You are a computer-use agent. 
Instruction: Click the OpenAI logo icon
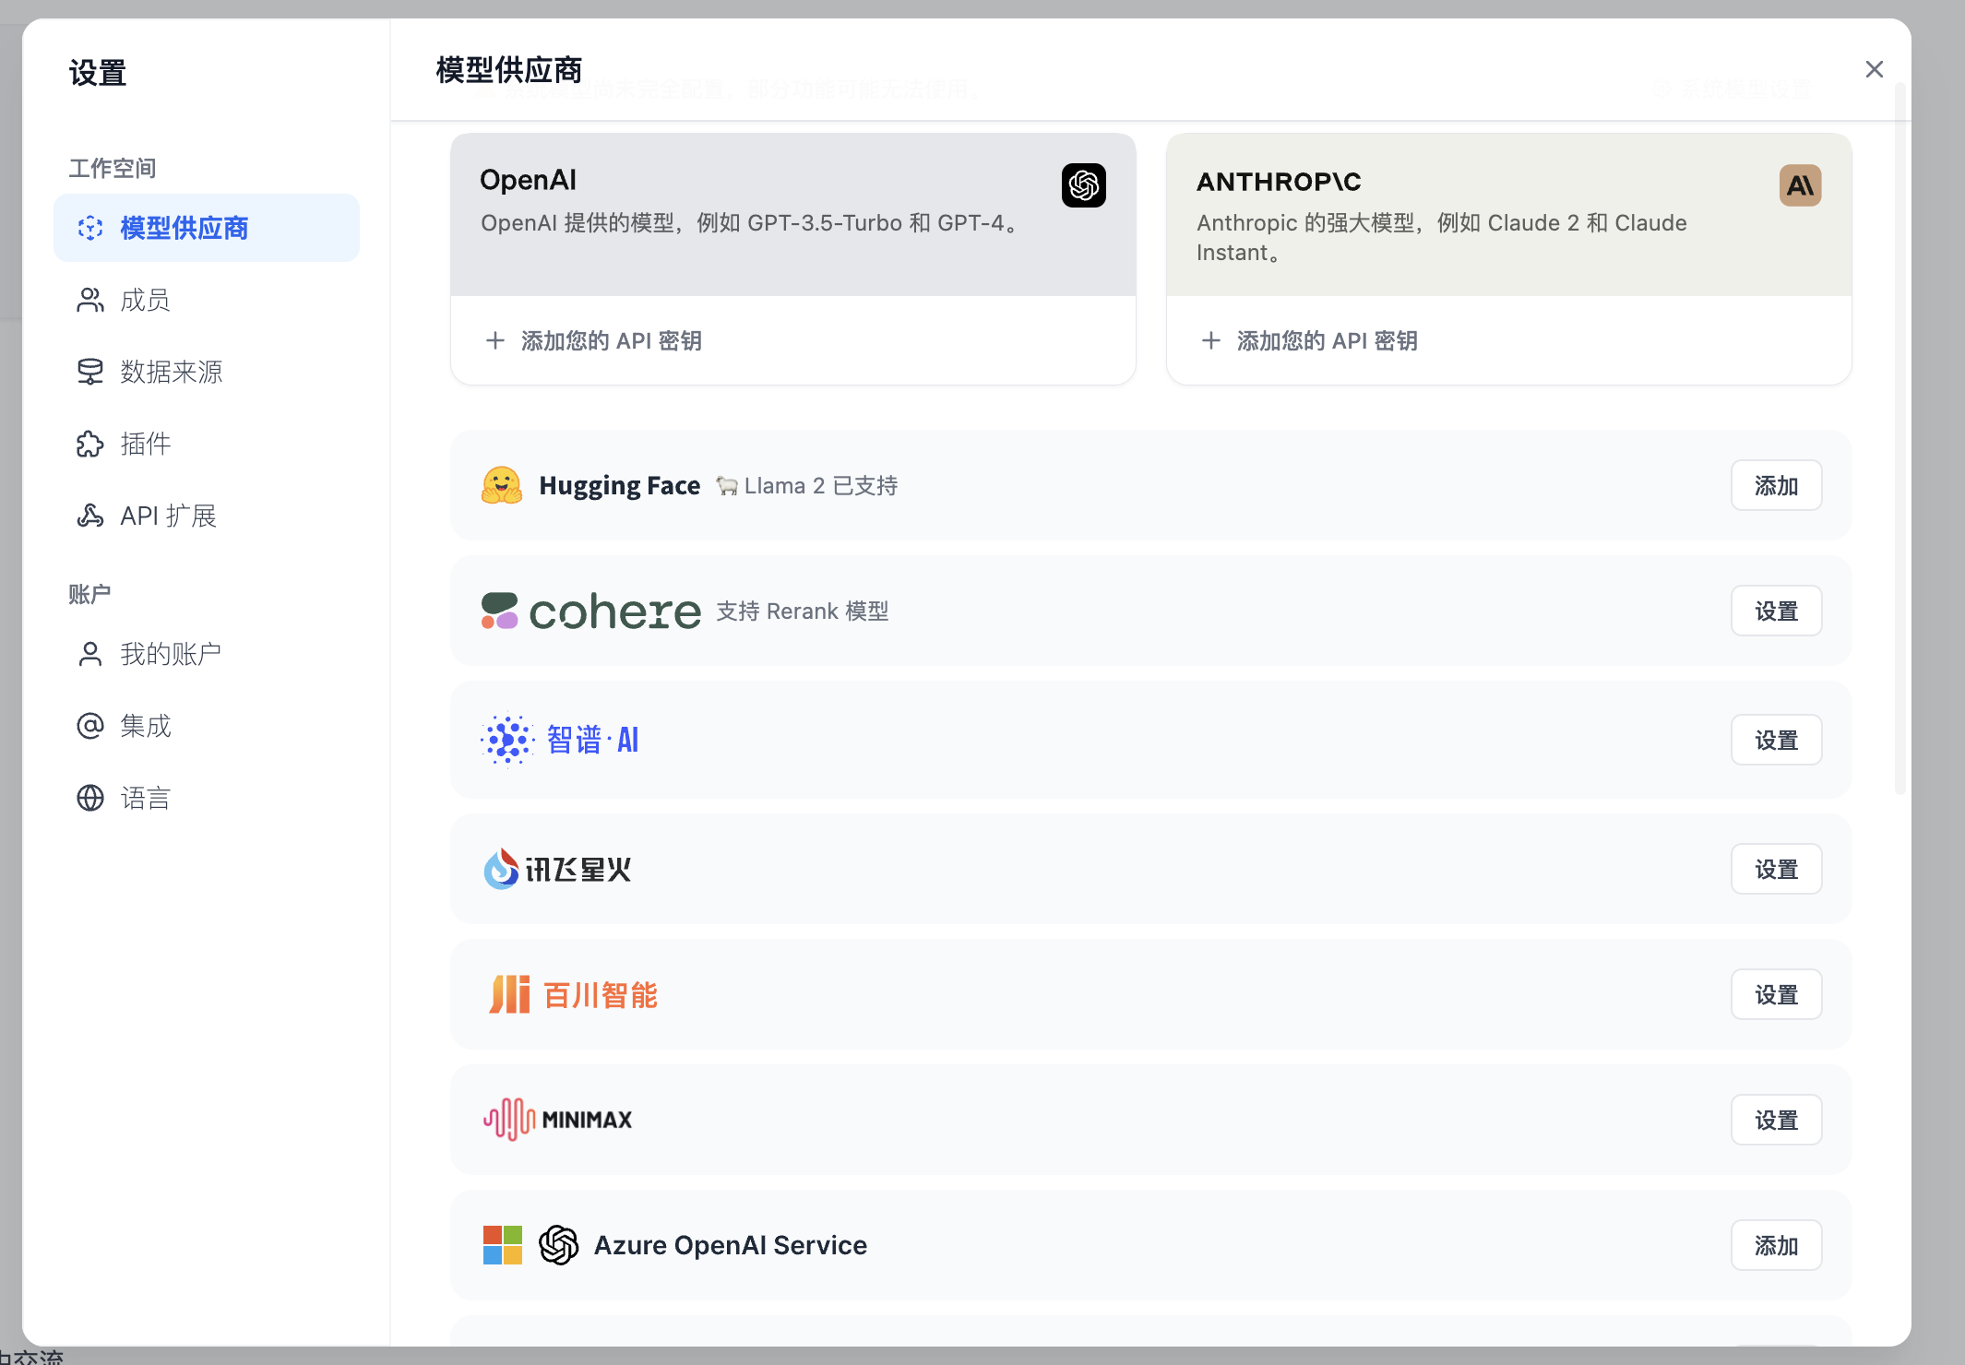click(1083, 185)
